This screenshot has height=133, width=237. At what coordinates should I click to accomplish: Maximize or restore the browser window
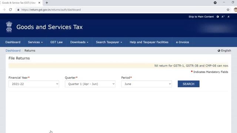coord(233,3)
